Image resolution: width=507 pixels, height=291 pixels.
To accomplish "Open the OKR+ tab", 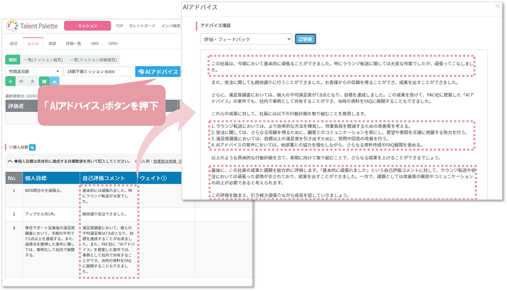I will pyautogui.click(x=113, y=43).
